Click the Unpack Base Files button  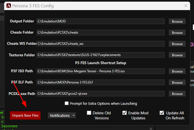pyautogui.click(x=25, y=115)
